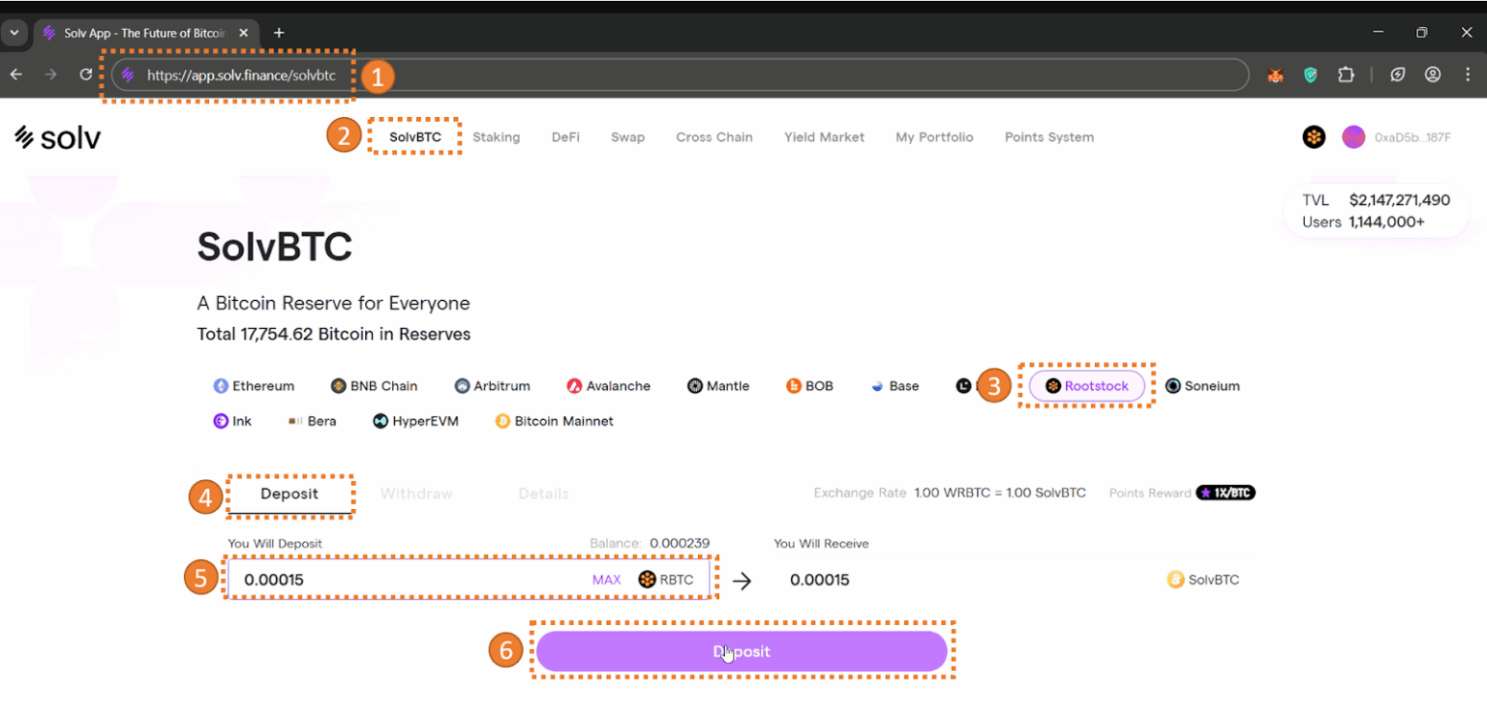Click the deposit amount input field
Image resolution: width=1487 pixels, height=718 pixels.
coord(469,580)
